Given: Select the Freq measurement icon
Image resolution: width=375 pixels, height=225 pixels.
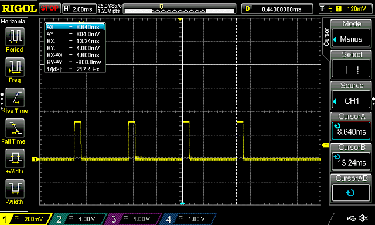Looking at the screenshot, I should (x=15, y=67).
